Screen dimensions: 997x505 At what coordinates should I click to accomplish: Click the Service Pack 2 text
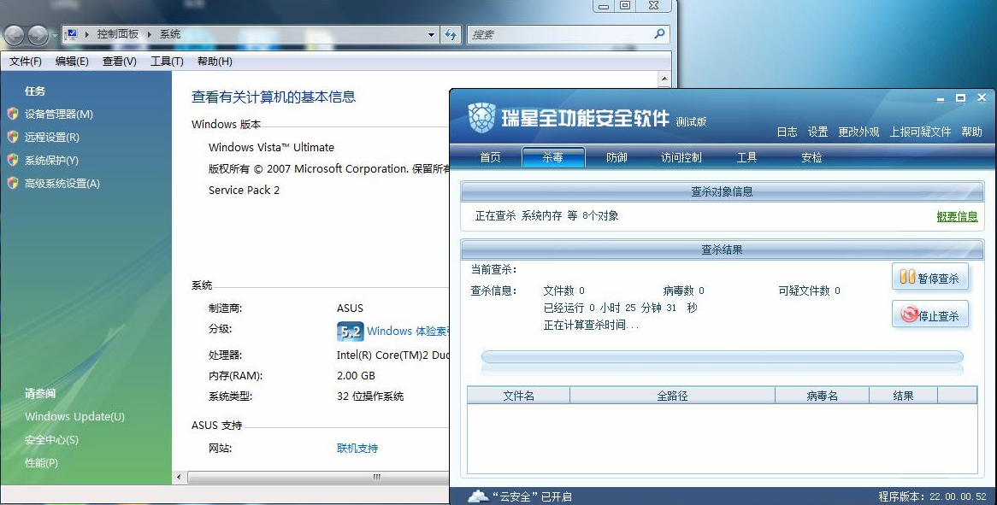pyautogui.click(x=245, y=190)
